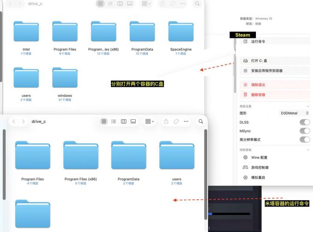Open ProgramData folder with 2 items
Screen dimensions: 313x232
(x=129, y=155)
